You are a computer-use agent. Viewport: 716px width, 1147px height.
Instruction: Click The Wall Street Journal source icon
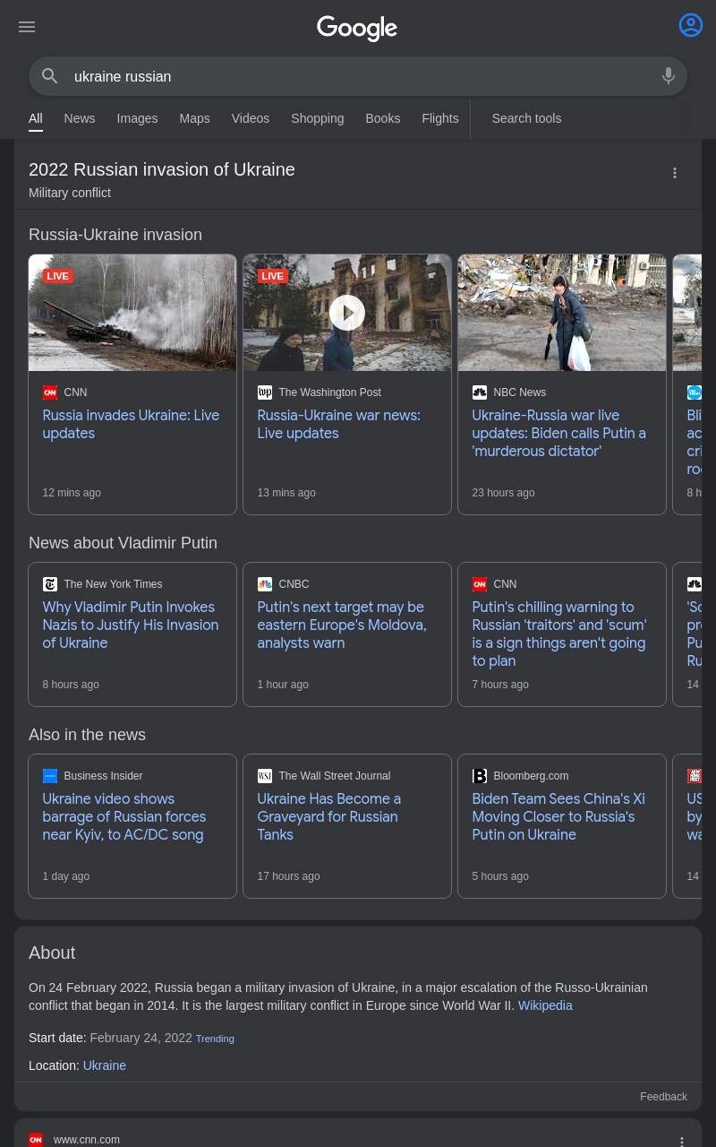[x=265, y=776]
